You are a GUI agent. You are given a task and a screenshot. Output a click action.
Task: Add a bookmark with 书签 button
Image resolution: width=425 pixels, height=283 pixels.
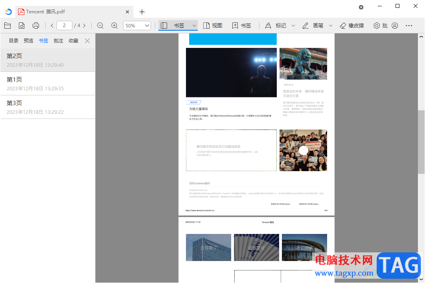pyautogui.click(x=241, y=26)
